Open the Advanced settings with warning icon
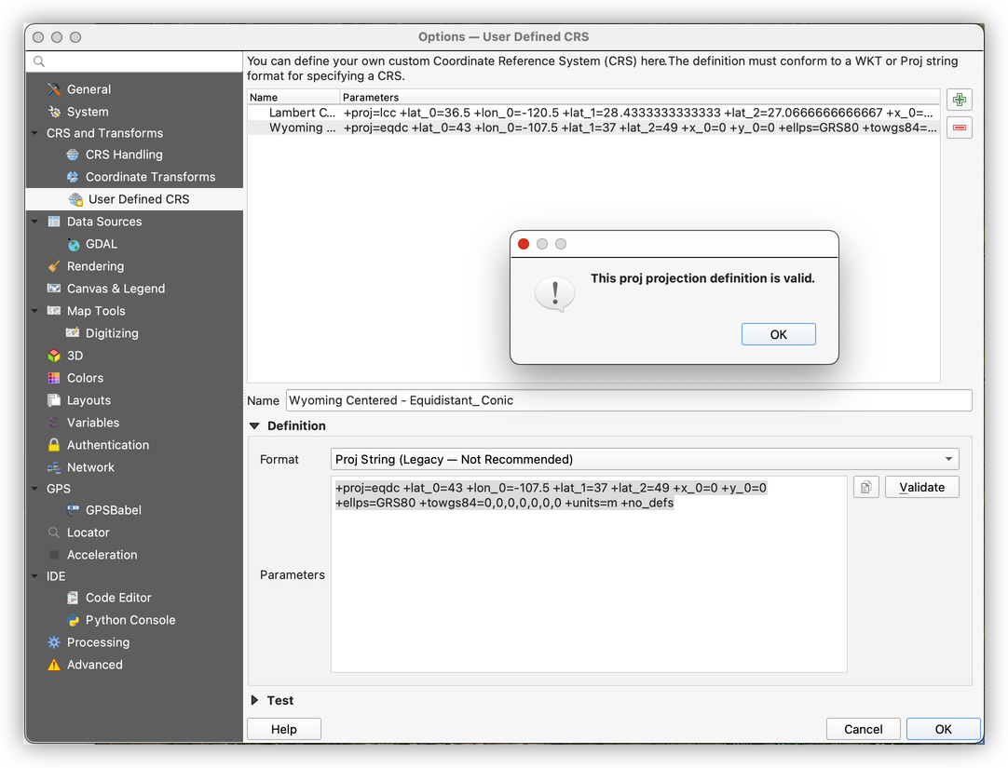1008x768 pixels. (94, 665)
